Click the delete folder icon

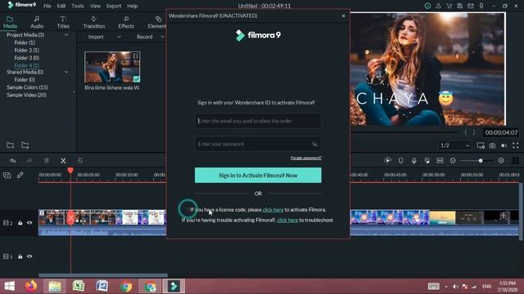pyautogui.click(x=25, y=145)
